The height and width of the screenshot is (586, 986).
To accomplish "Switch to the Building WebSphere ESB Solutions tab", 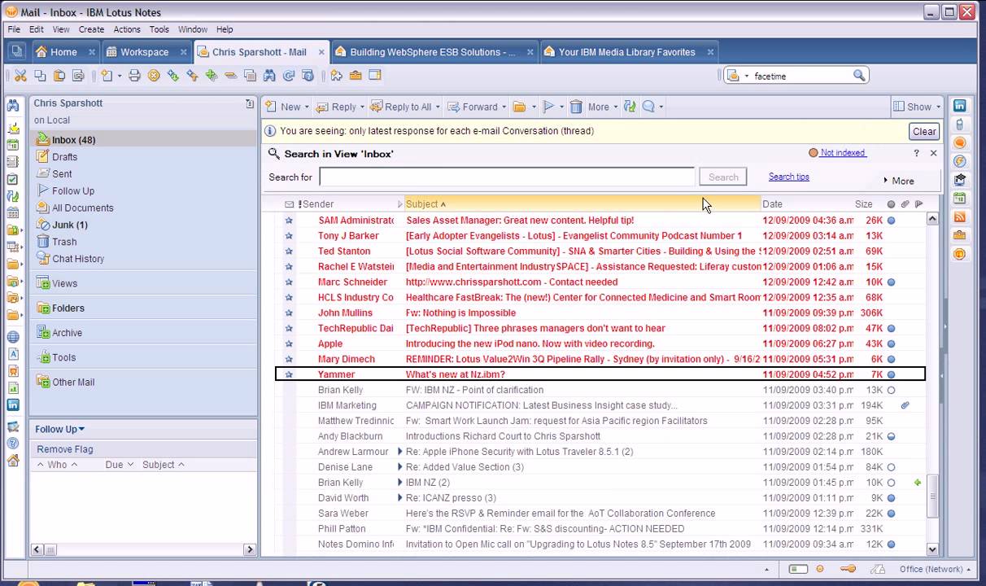I will coord(433,52).
